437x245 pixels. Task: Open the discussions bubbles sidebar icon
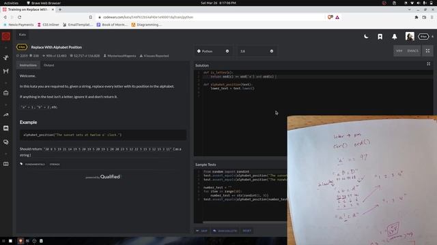click(6, 142)
